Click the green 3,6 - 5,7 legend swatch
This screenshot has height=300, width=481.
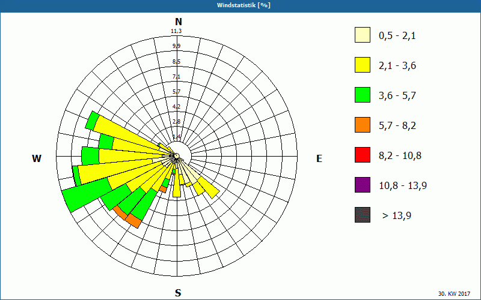tap(363, 95)
